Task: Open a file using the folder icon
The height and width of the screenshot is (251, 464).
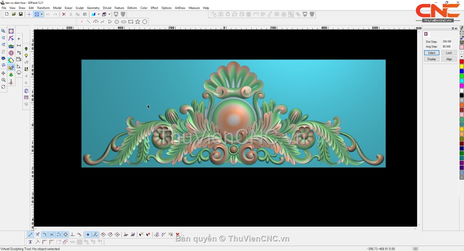Action: click(x=14, y=14)
